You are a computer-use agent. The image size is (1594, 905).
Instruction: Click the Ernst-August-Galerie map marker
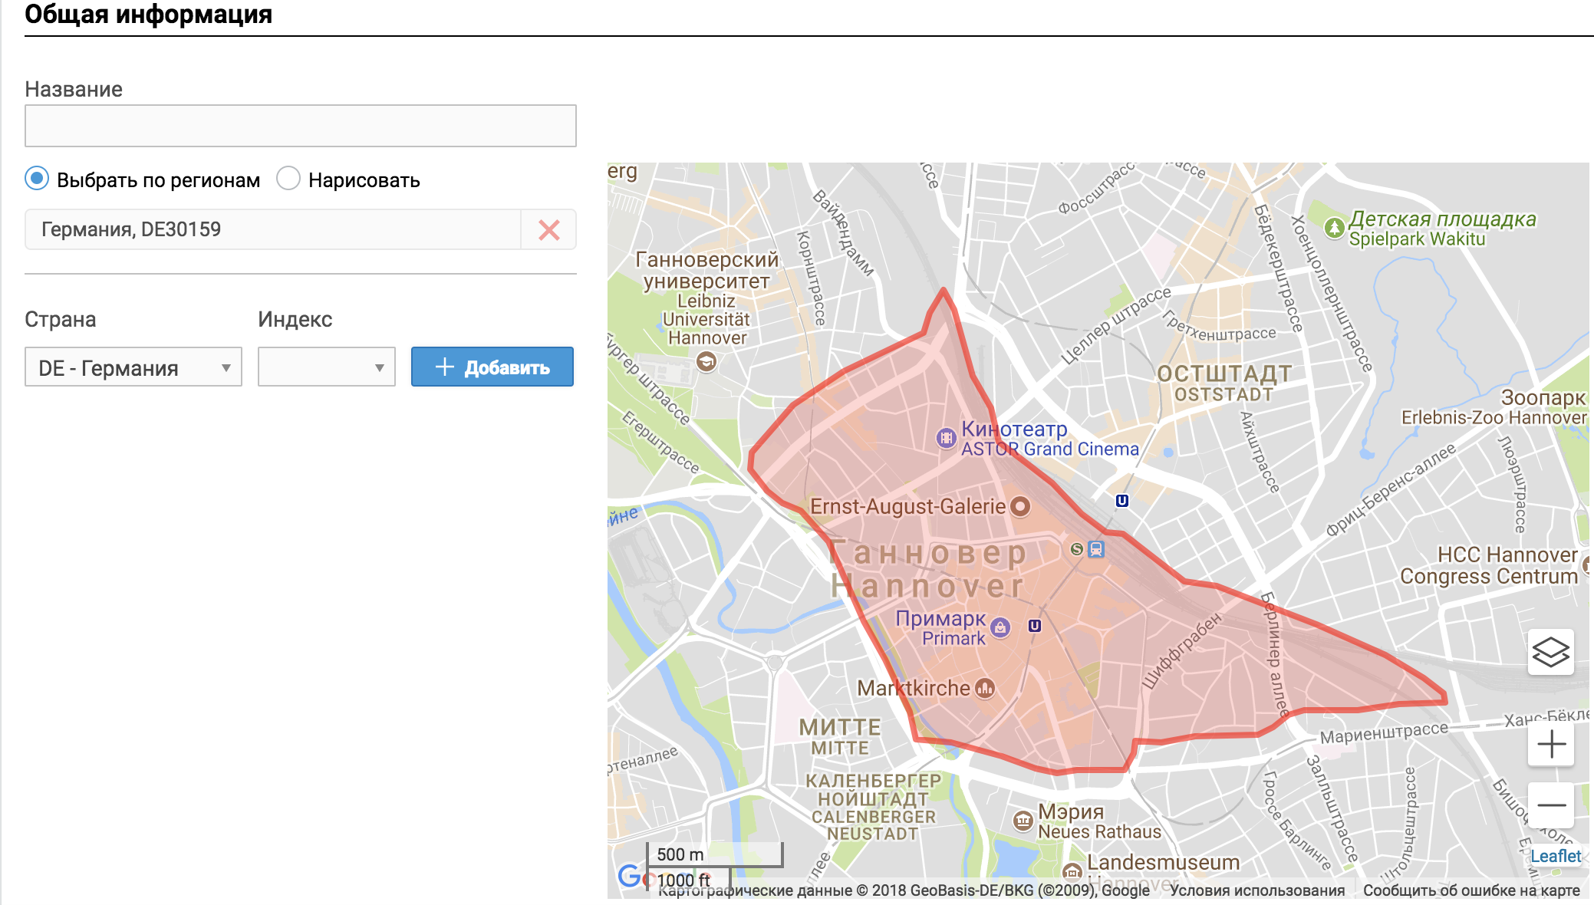[x=1019, y=506]
